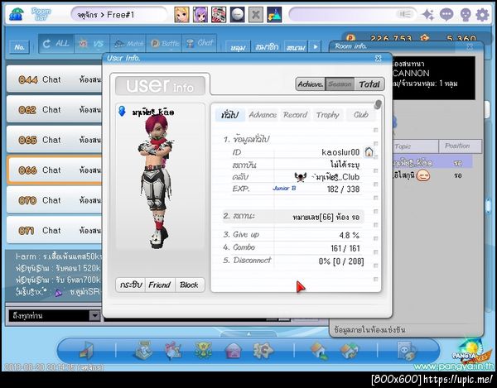Open the chat bubble icon in top bar

tap(446, 15)
